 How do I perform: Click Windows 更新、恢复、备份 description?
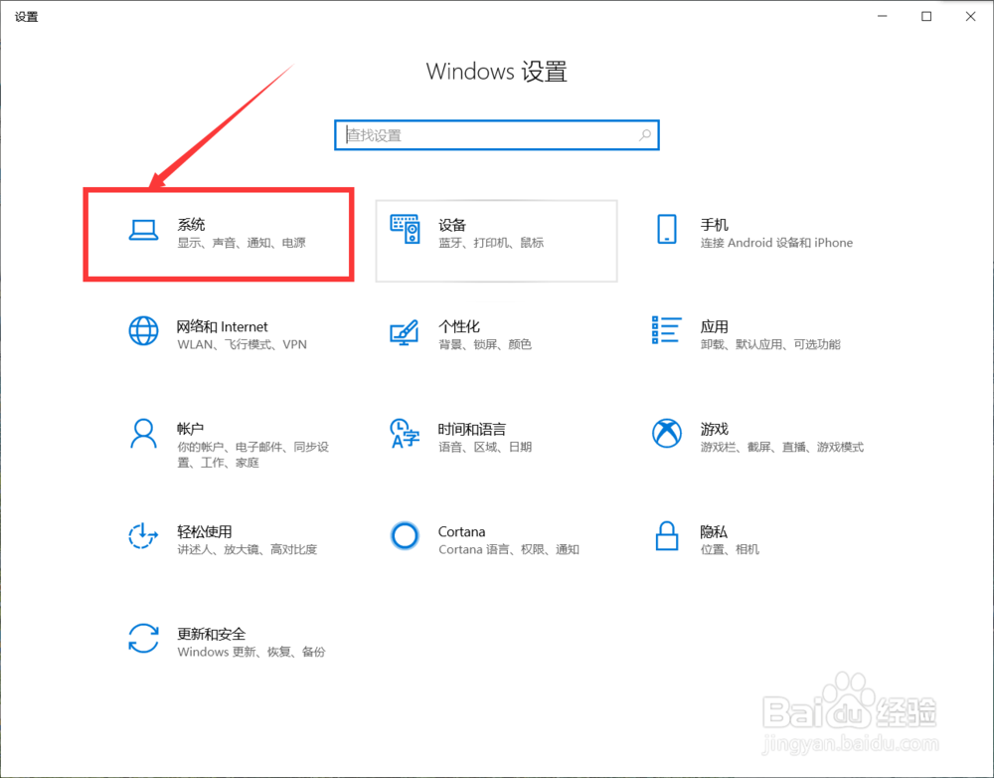click(251, 652)
